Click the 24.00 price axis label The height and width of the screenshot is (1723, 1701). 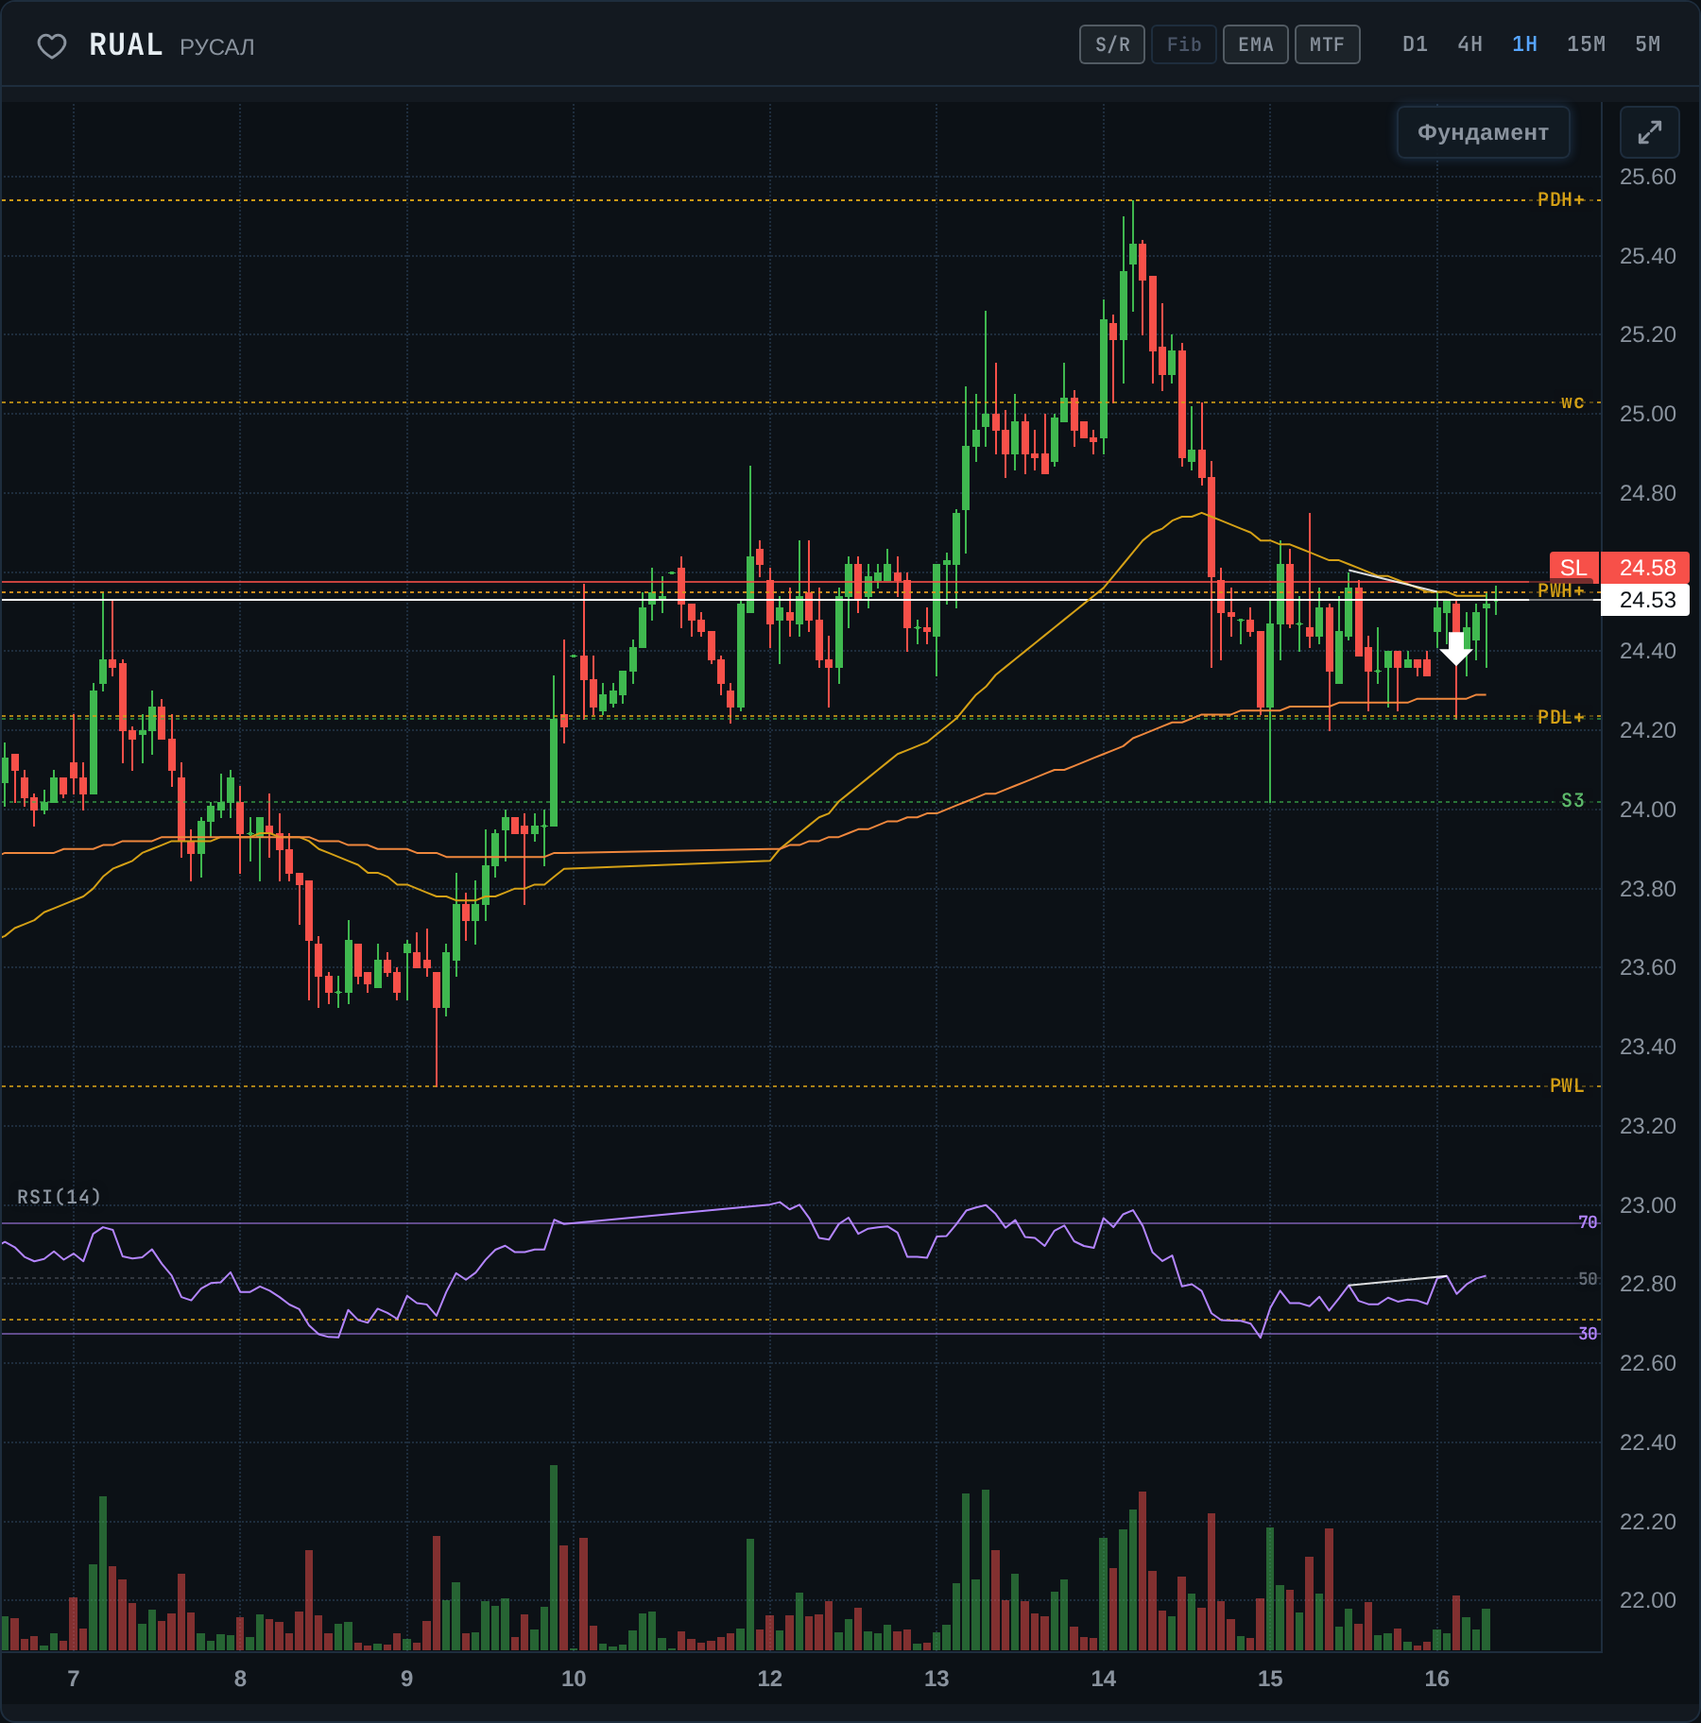(x=1647, y=810)
